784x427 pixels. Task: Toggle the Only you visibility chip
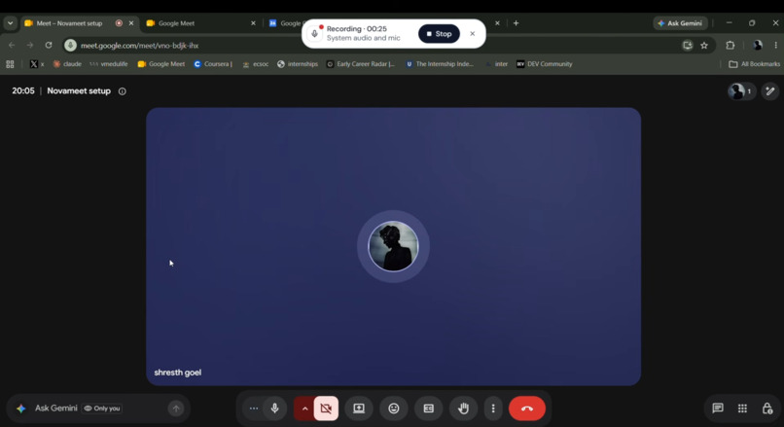click(102, 409)
